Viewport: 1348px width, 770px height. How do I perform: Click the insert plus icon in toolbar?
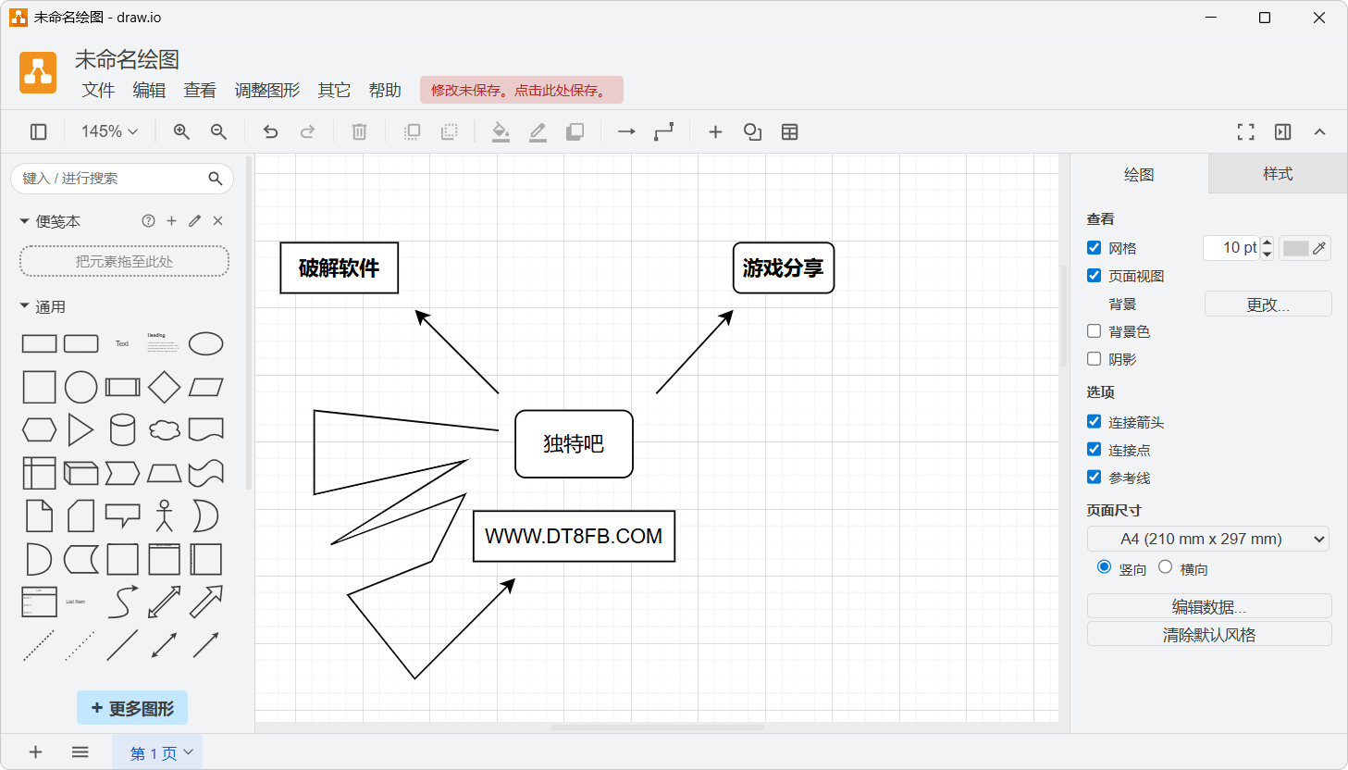(715, 132)
